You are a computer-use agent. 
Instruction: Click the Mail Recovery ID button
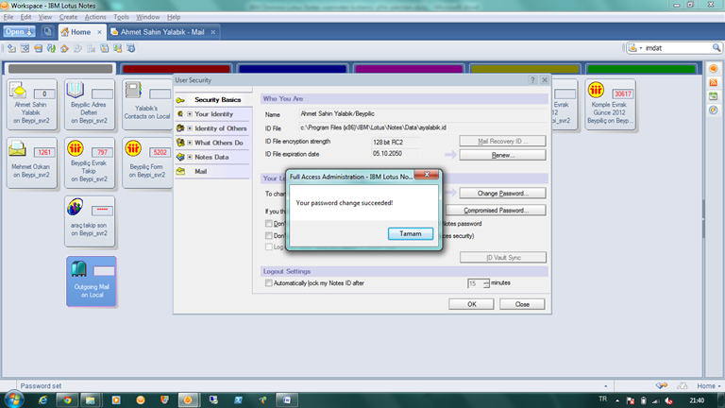pos(502,141)
